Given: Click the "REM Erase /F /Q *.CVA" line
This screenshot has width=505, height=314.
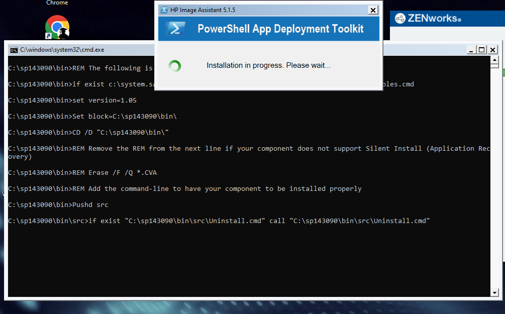Looking at the screenshot, I should [82, 173].
